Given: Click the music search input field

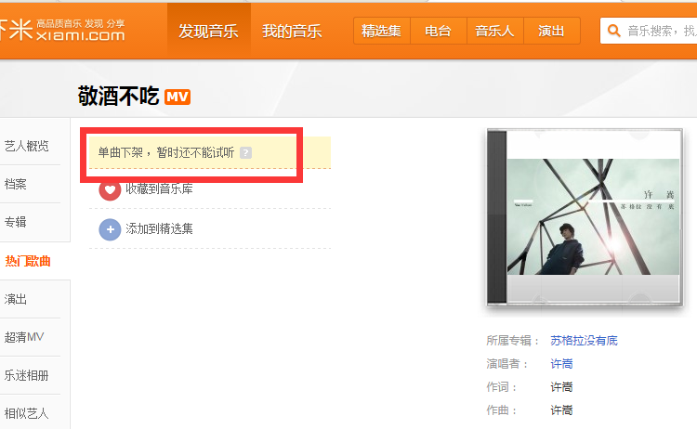Looking at the screenshot, I should pos(661,31).
